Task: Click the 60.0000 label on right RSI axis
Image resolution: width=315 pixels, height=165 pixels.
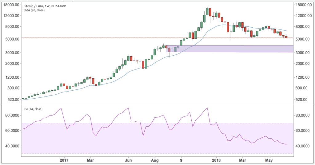Action: 303,131
